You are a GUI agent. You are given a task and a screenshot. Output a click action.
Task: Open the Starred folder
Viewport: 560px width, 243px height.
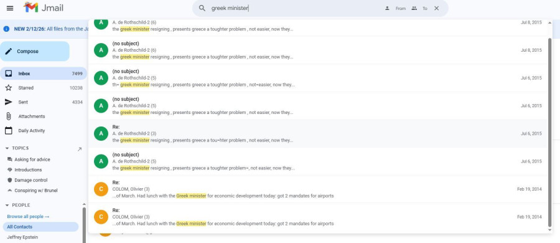[43, 88]
